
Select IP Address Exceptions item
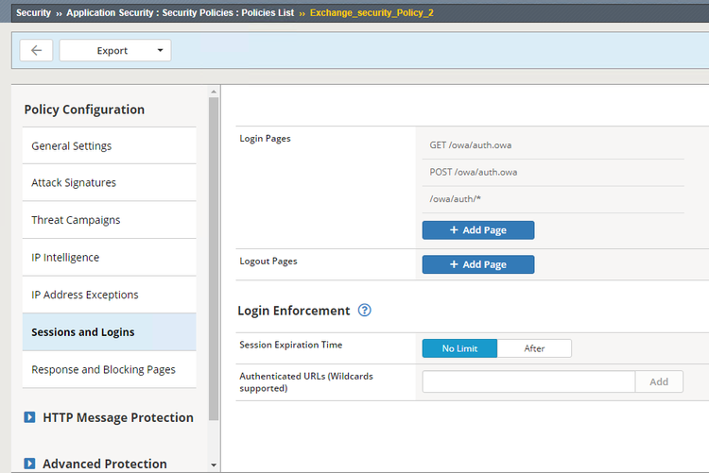coord(85,295)
